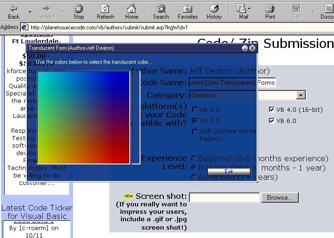334x238 pixels.
Task: Go Back in browser toolbar
Action: pos(13,12)
